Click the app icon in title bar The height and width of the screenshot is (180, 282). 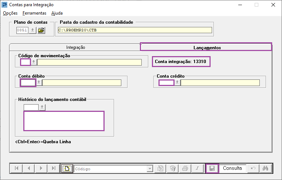click(x=4, y=5)
